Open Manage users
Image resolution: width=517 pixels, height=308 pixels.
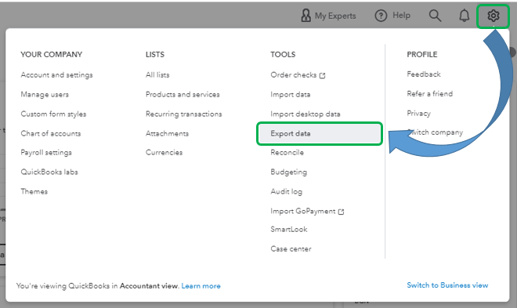(45, 94)
